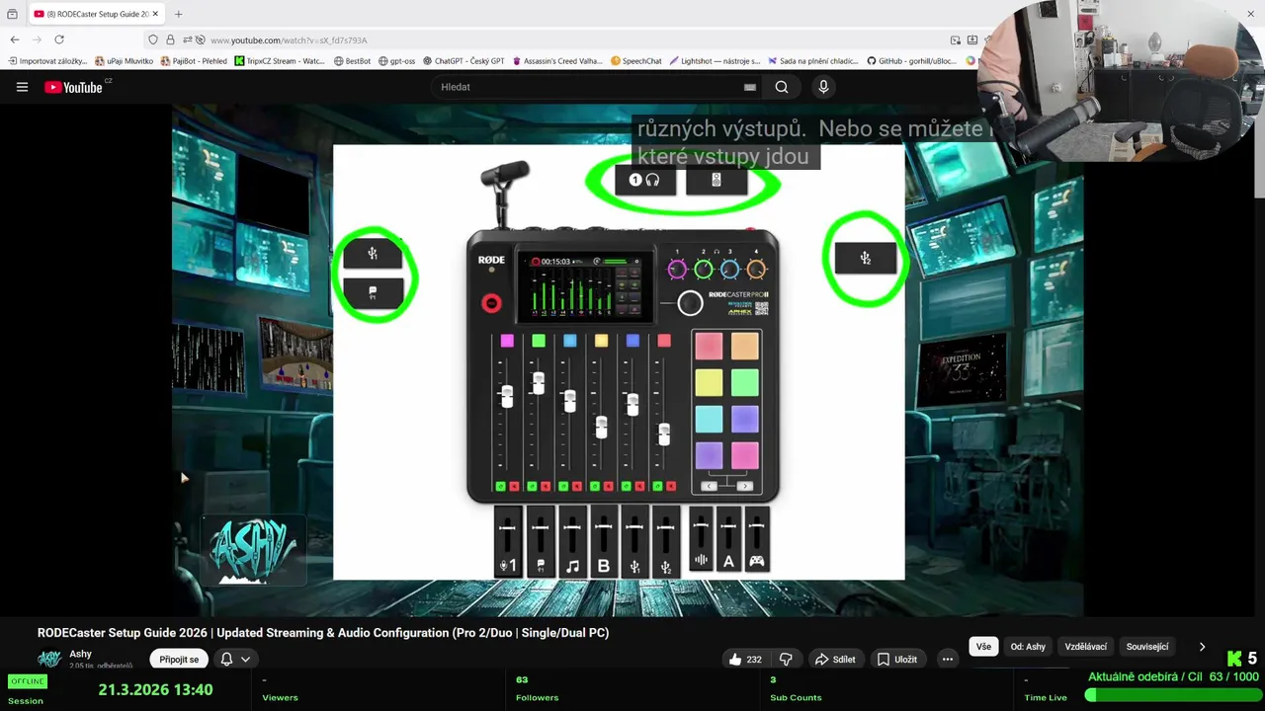Image resolution: width=1265 pixels, height=711 pixels.
Task: Open the GitHub gorhill/uBlock bookmark
Action: [911, 60]
